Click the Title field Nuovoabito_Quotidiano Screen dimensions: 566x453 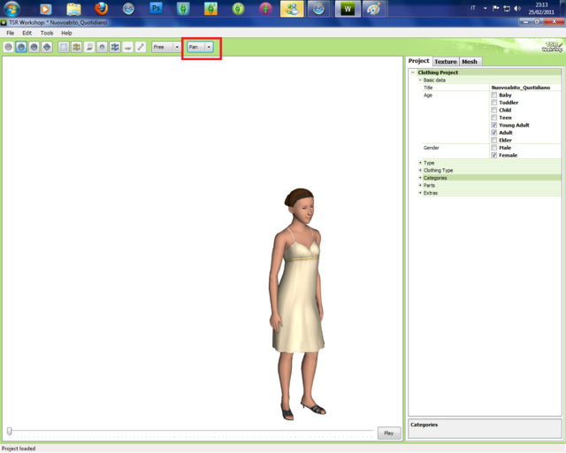pyautogui.click(x=525, y=88)
